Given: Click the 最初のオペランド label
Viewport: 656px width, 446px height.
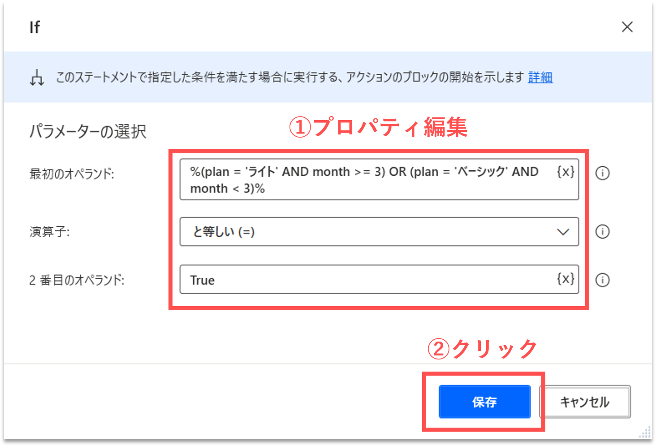Looking at the screenshot, I should pyautogui.click(x=72, y=174).
